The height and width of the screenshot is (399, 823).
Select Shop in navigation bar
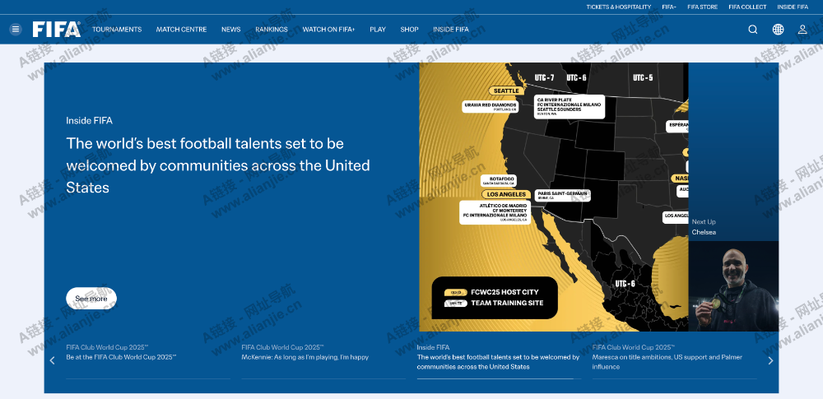click(x=409, y=30)
